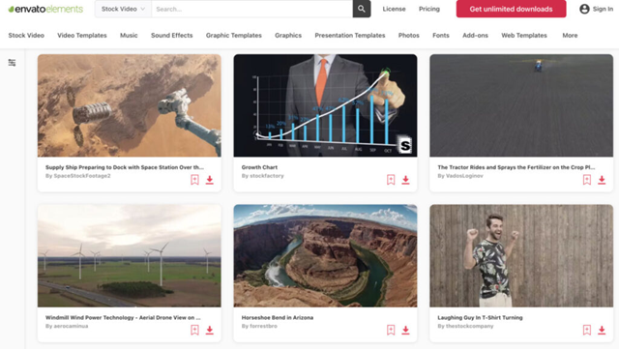Expand the More navigation menu
The height and width of the screenshot is (349, 619).
[570, 35]
